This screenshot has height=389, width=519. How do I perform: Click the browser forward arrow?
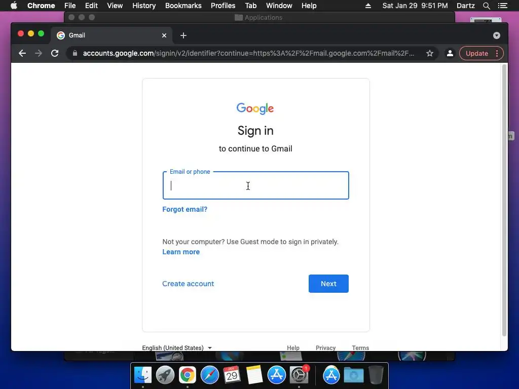(x=39, y=53)
